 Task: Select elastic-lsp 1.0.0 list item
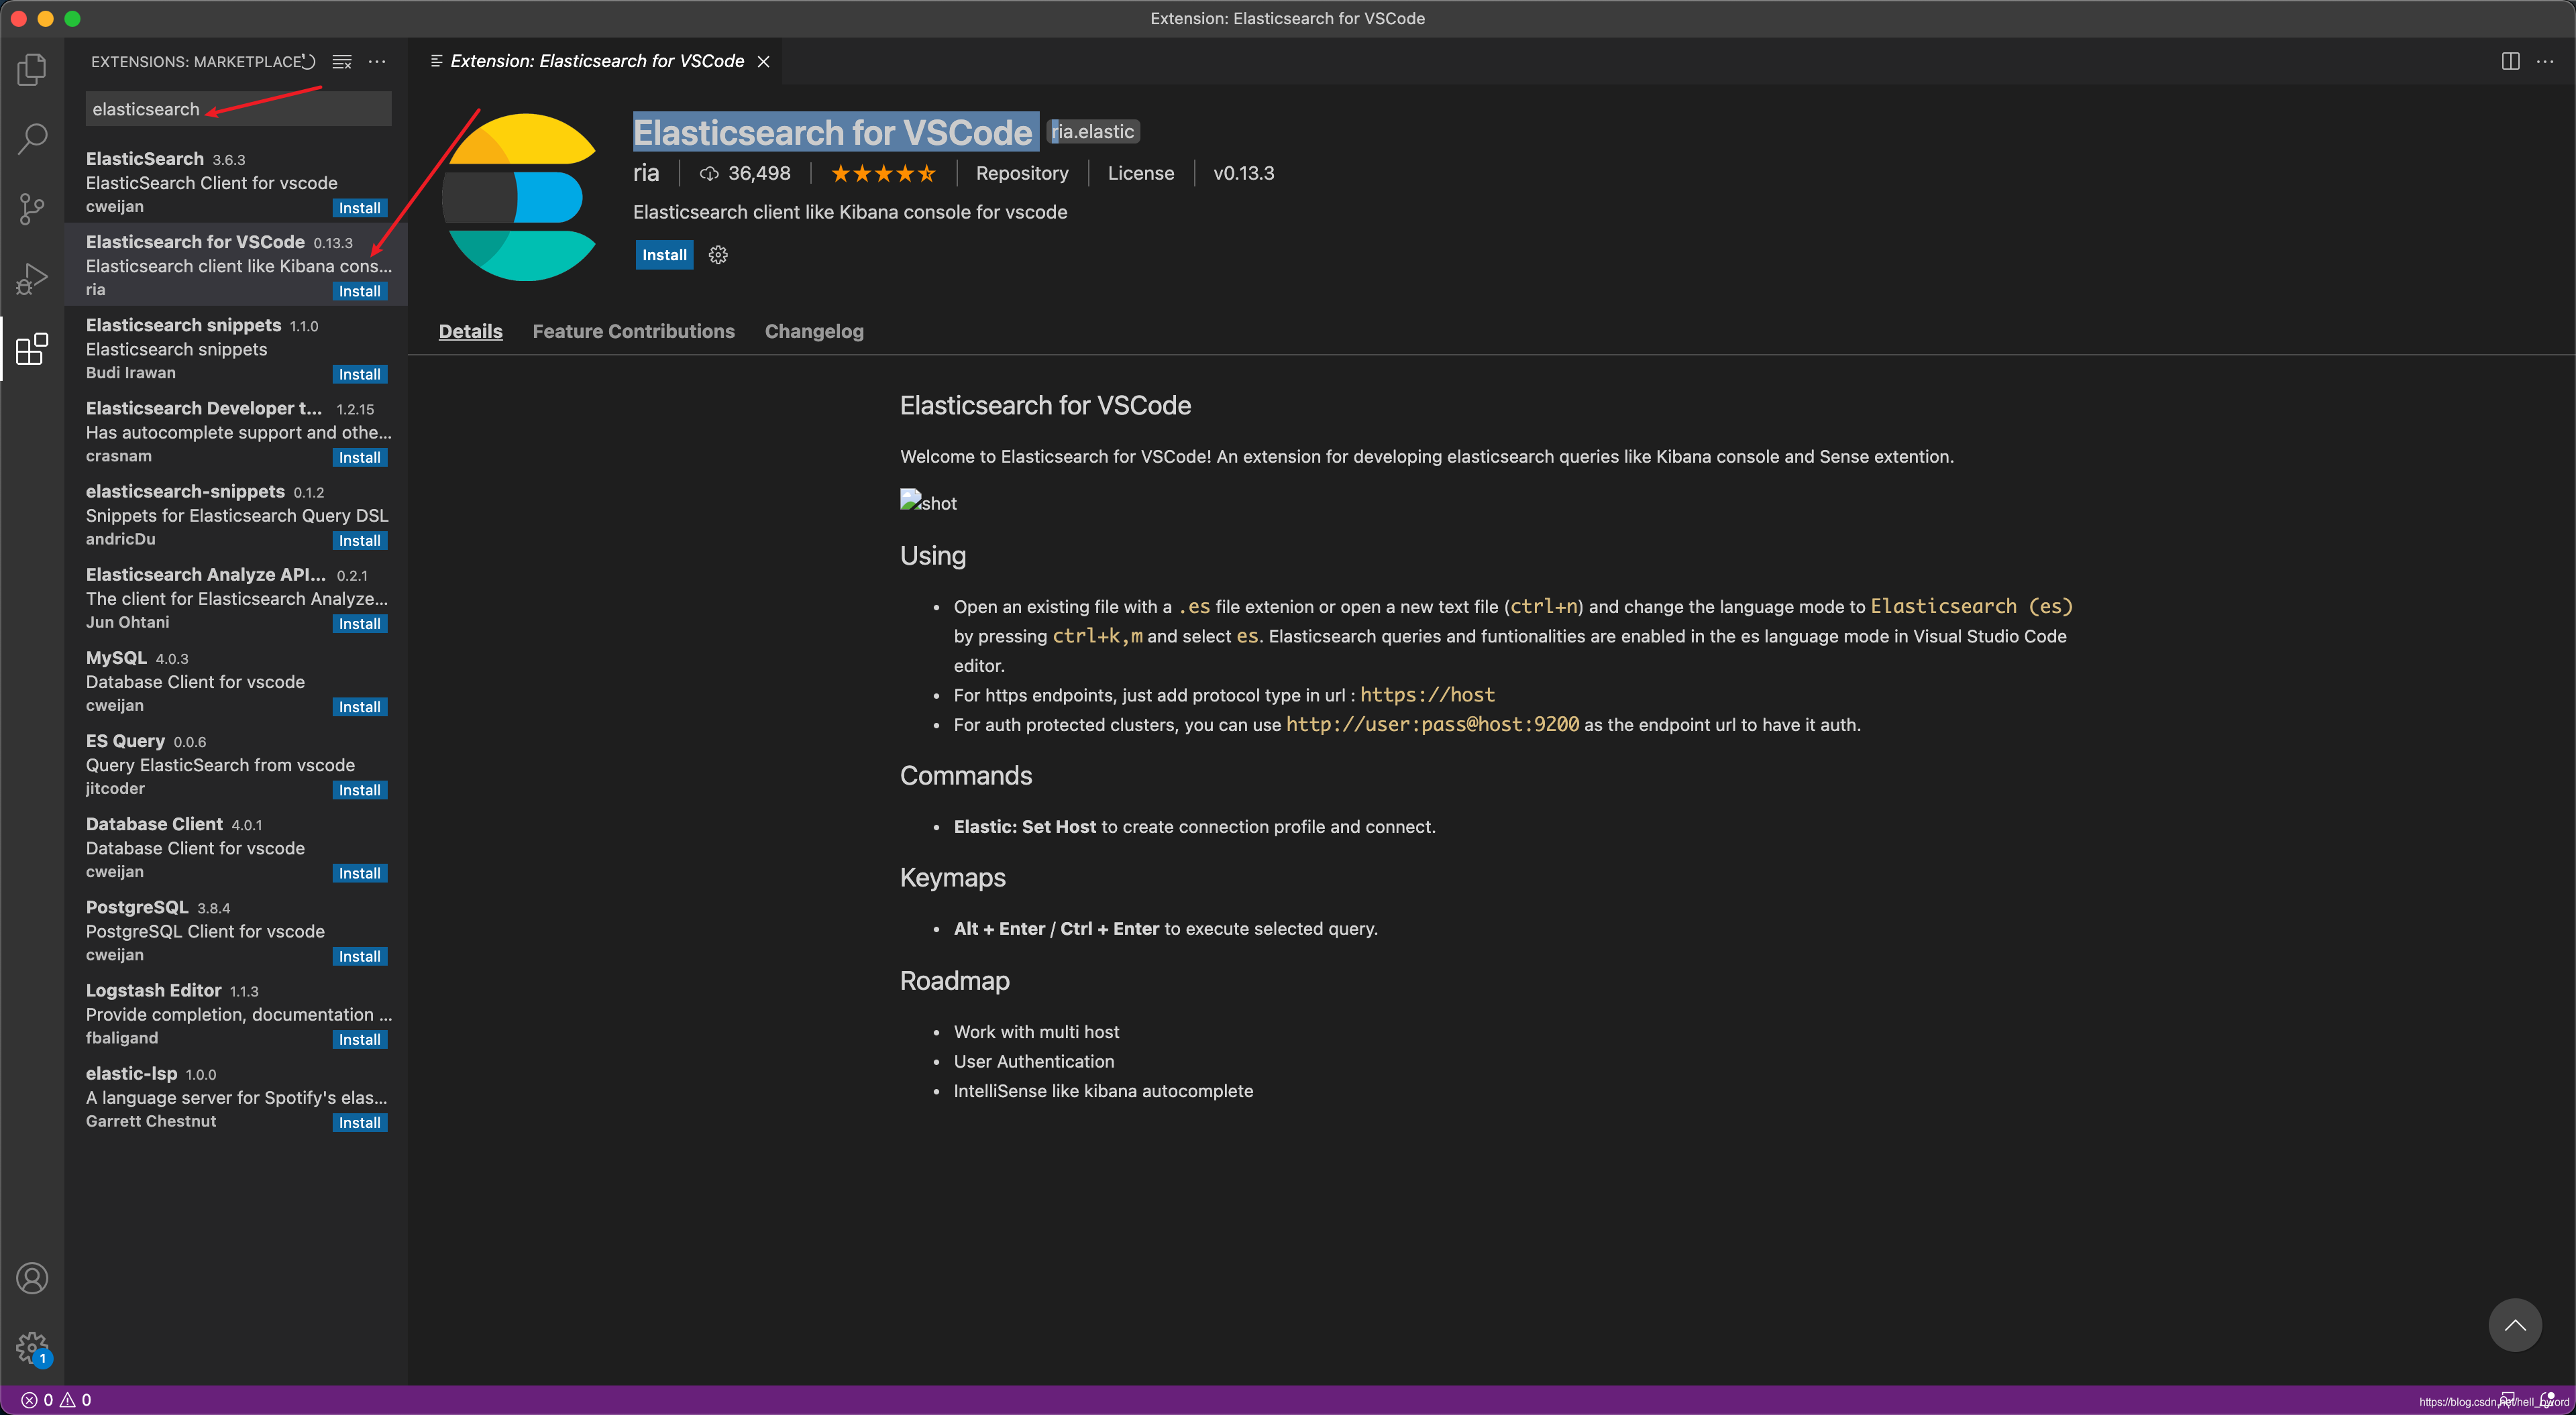click(237, 1095)
